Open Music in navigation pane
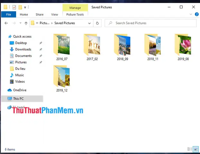Screen dimensions: 200x154 (x=20, y=75)
